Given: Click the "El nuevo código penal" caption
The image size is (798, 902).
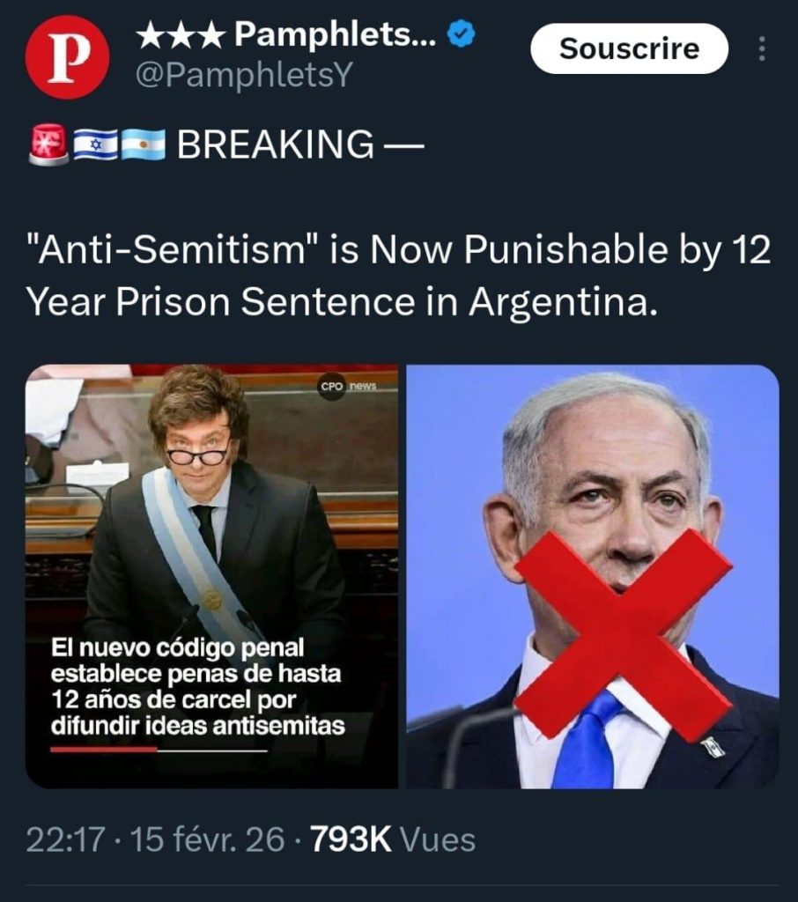Looking at the screenshot, I should (197, 686).
